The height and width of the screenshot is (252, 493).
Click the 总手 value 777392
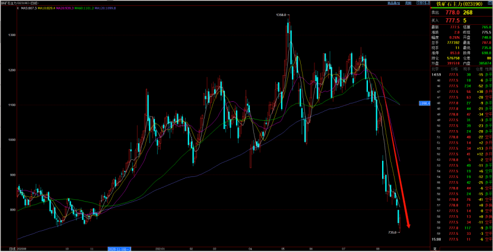click(x=453, y=41)
